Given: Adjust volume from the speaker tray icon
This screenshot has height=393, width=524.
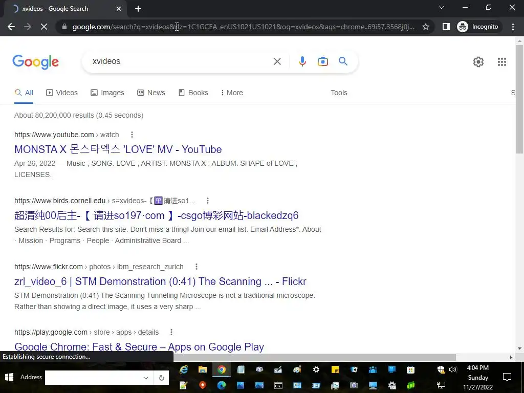Looking at the screenshot, I should pyautogui.click(x=453, y=369).
